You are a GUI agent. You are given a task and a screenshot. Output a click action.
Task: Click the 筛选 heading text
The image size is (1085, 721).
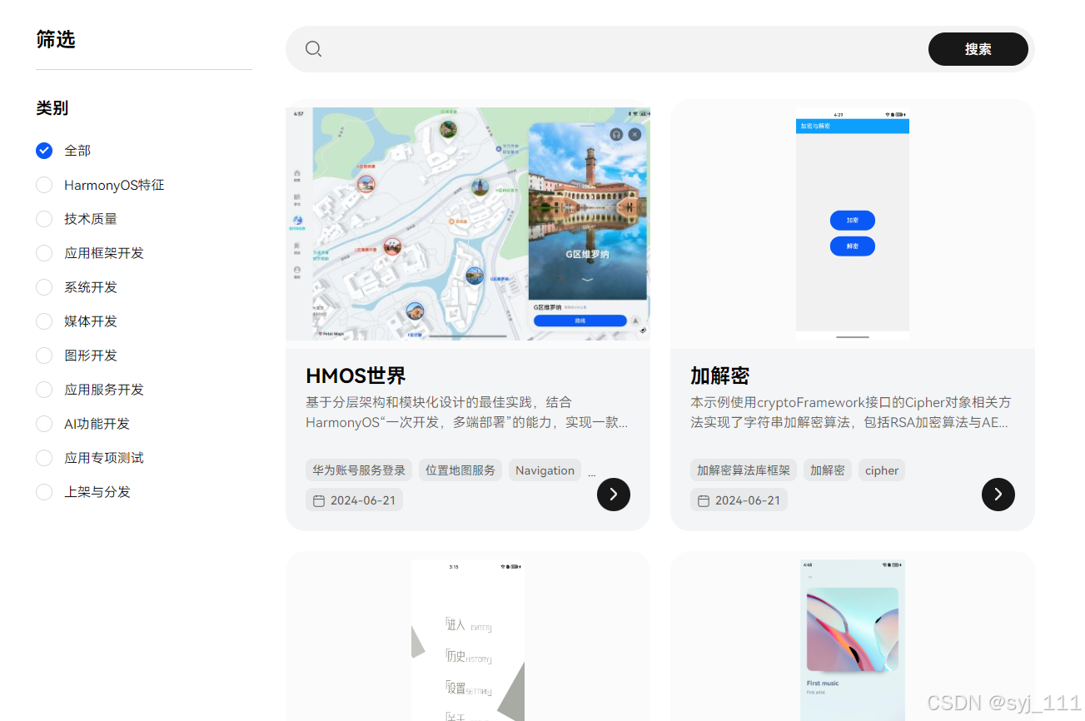coord(56,39)
